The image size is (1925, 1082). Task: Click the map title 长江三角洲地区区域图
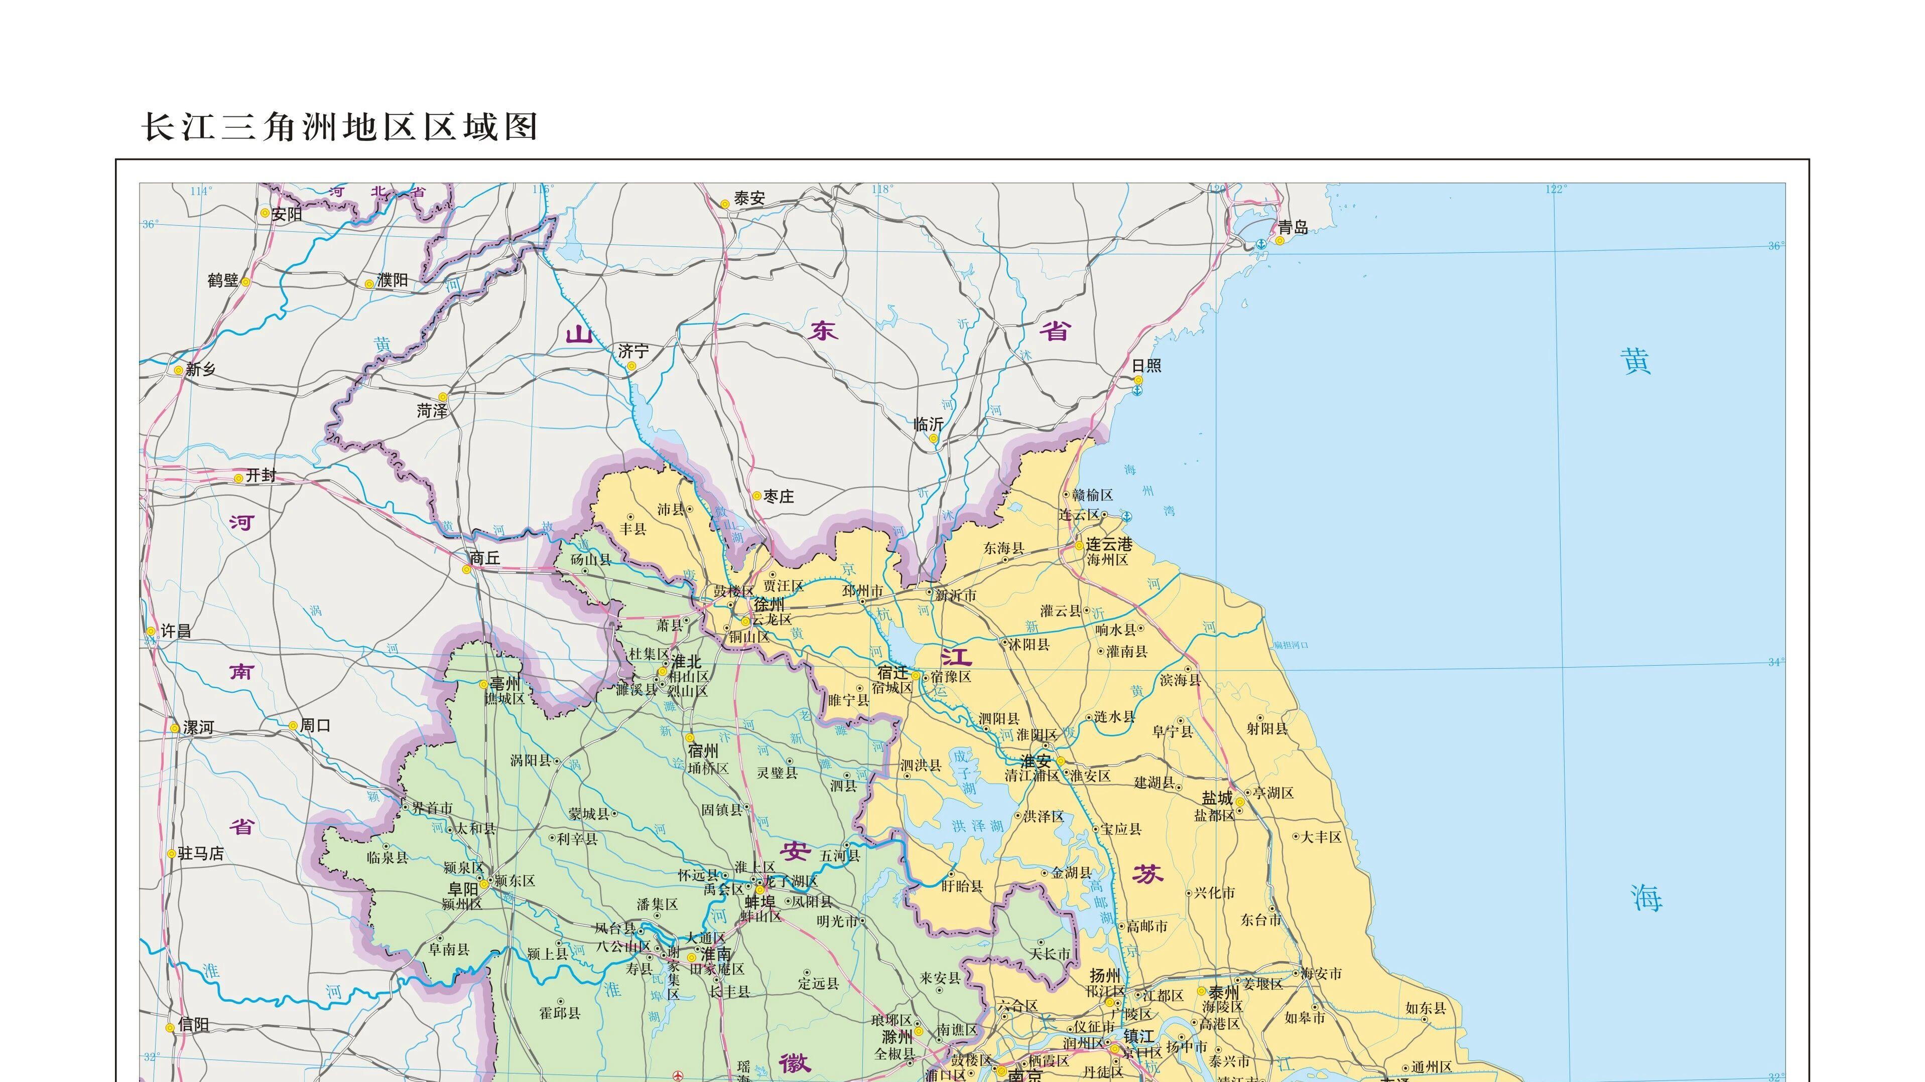tap(340, 127)
